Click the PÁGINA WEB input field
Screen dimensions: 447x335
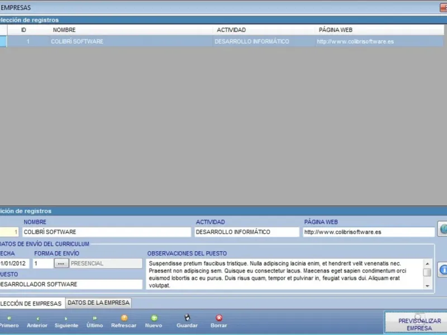(369, 232)
